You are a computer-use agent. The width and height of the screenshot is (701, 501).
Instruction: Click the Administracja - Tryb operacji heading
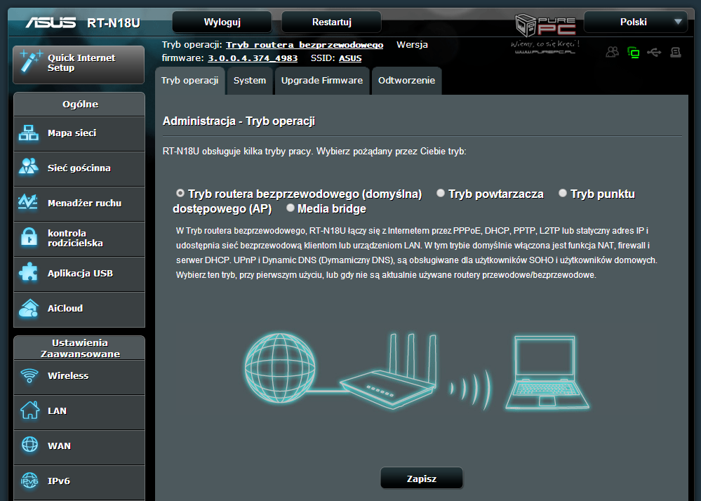(239, 121)
